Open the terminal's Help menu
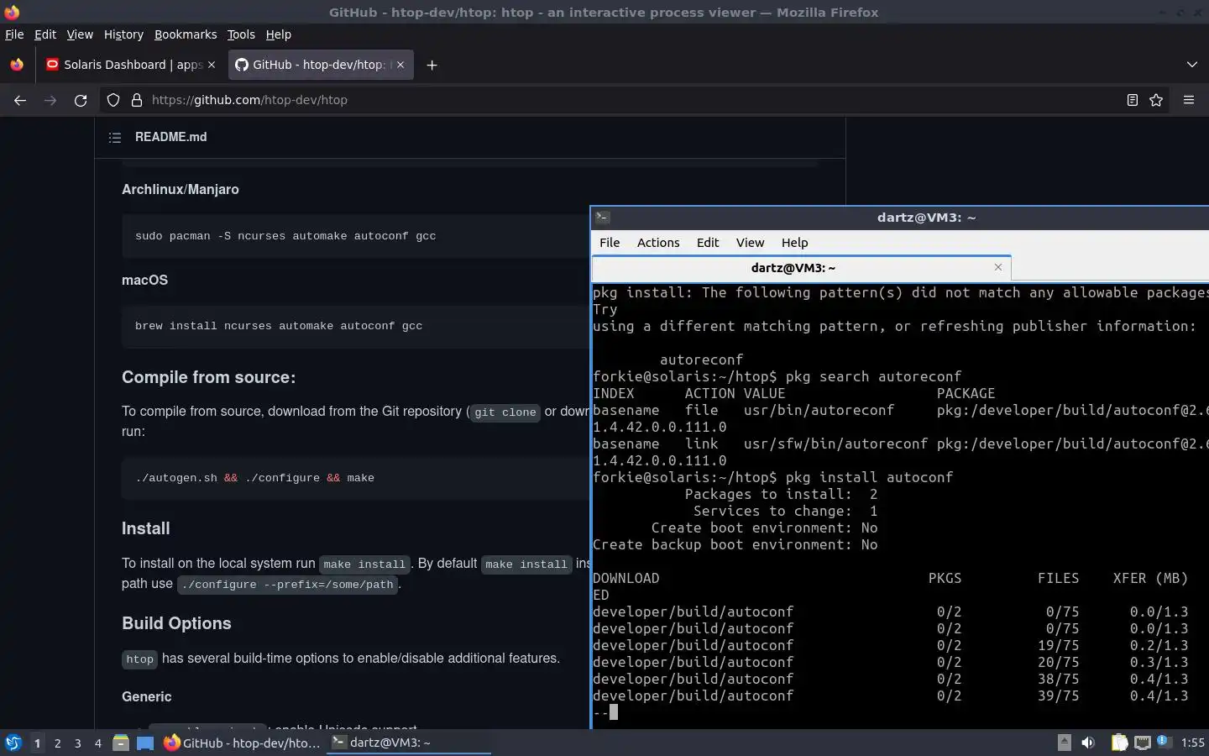Viewport: 1209px width, 756px height. pyautogui.click(x=794, y=243)
